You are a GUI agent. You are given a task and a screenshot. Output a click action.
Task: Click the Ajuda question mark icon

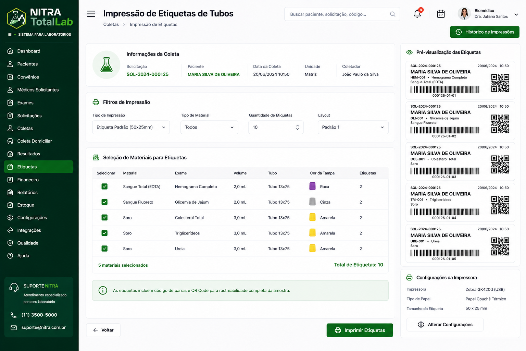[10, 256]
